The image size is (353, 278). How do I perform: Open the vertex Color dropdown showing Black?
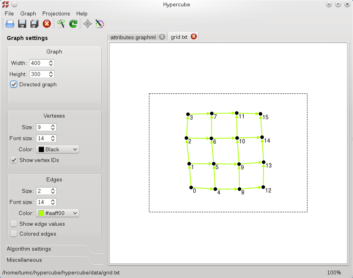coord(57,149)
